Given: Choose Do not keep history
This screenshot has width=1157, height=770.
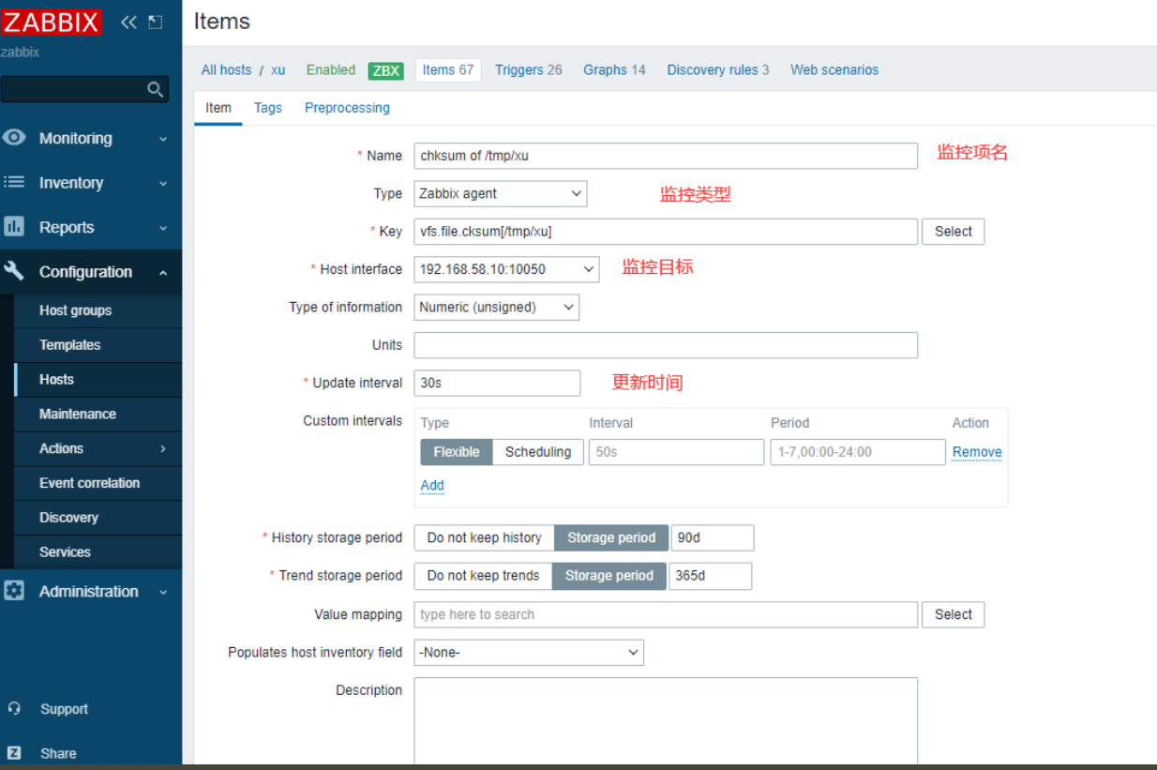Looking at the screenshot, I should (x=484, y=537).
